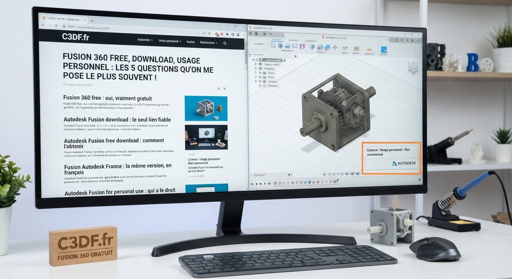
Task: Open Fusion 360 notifications bell icon
Action: pos(407,40)
